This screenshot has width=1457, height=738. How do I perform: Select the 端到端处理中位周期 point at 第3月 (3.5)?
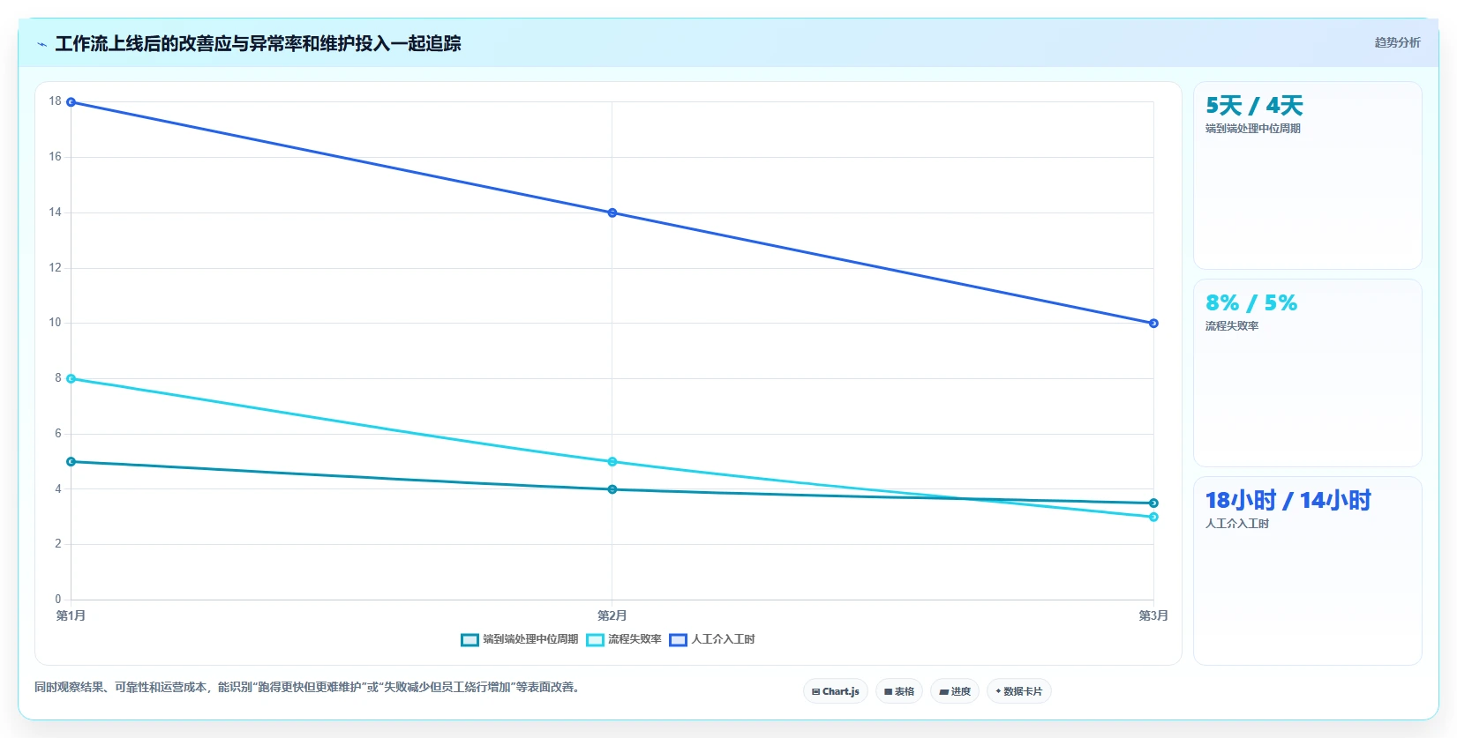(1153, 503)
